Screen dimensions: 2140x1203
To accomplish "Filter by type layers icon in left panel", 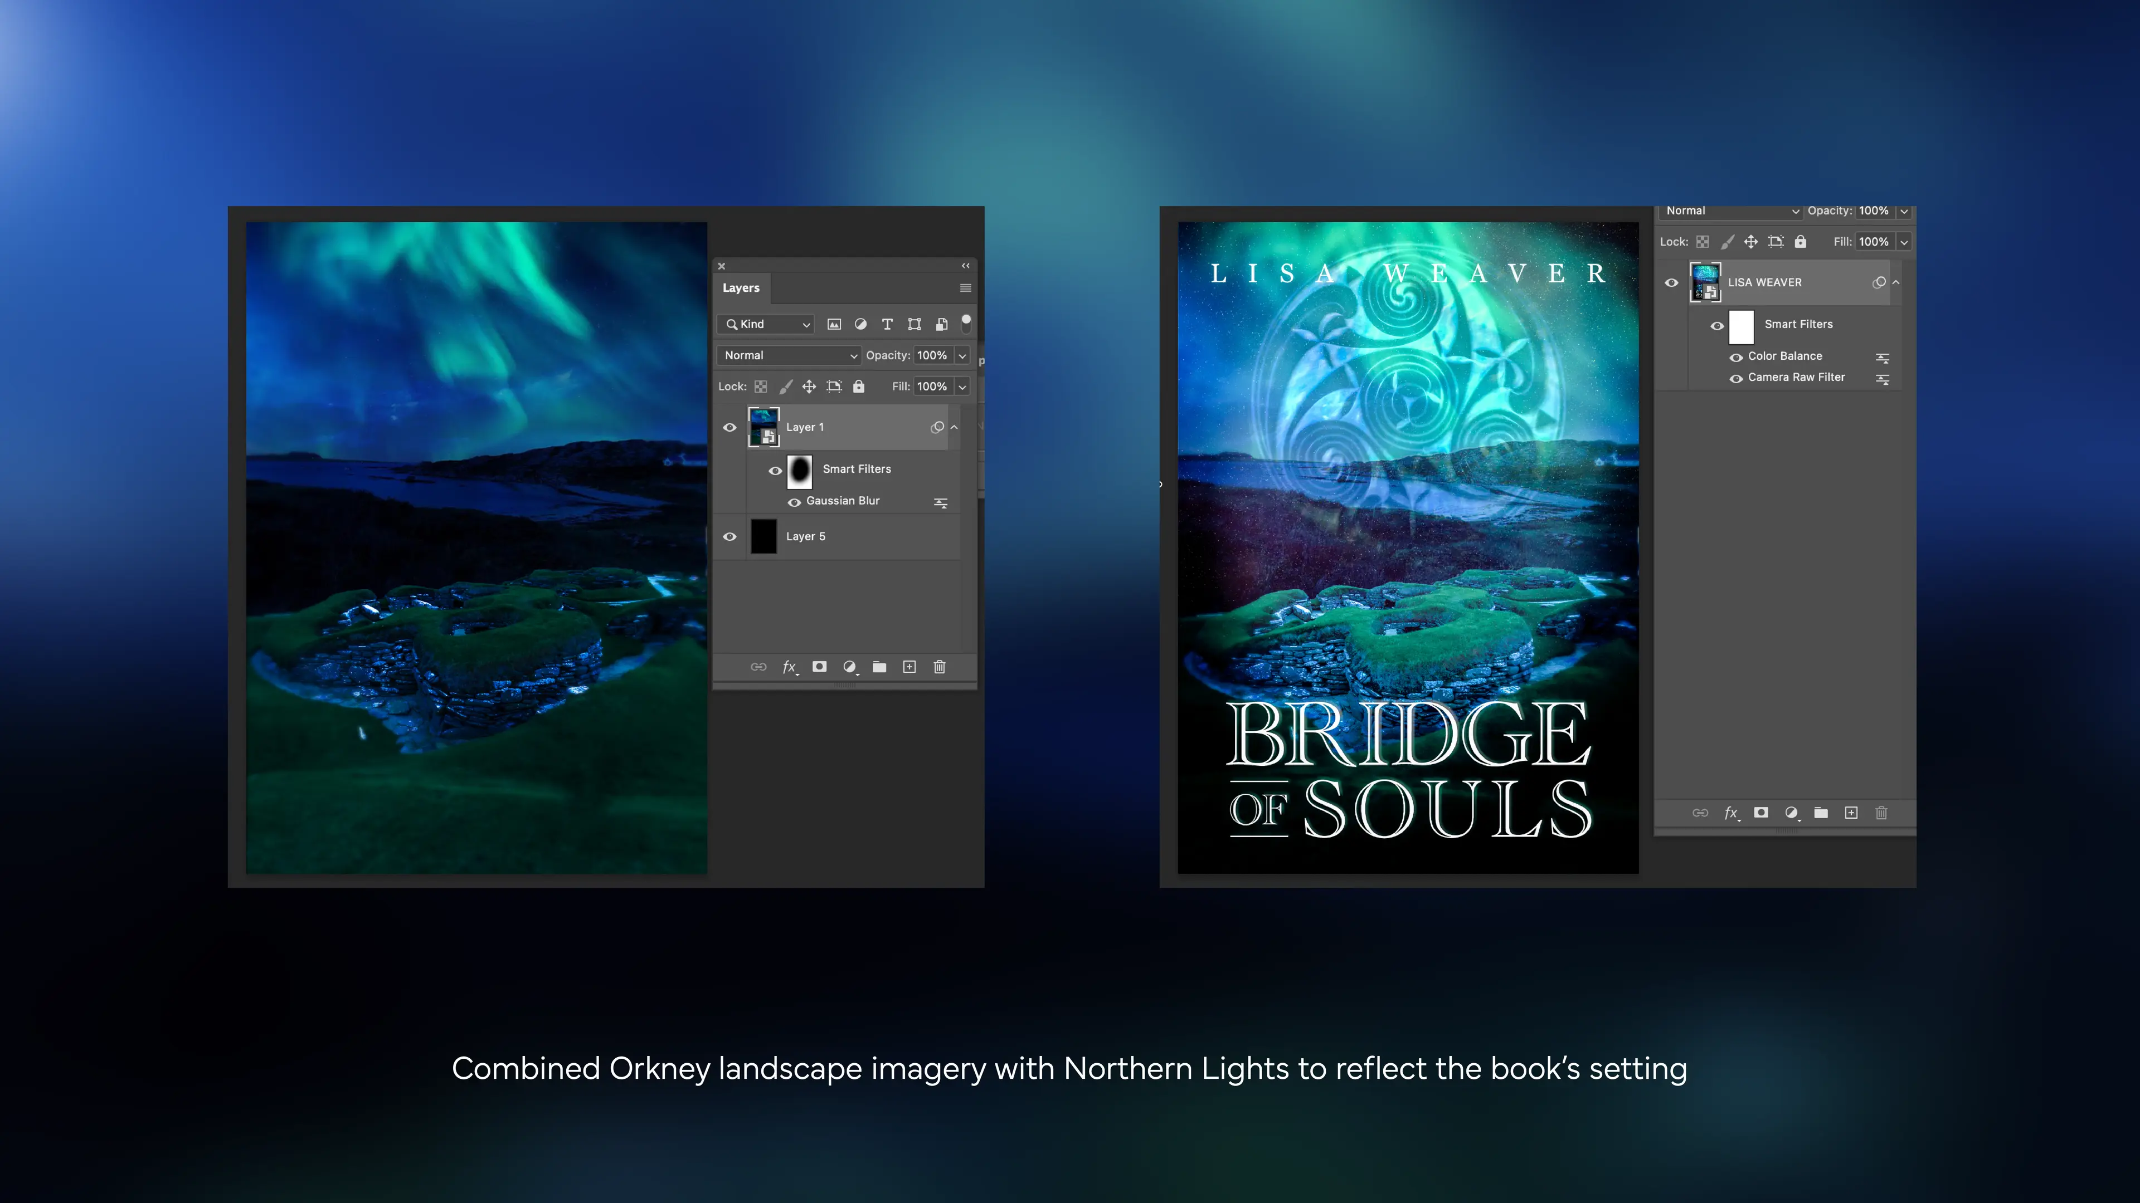I will (887, 325).
